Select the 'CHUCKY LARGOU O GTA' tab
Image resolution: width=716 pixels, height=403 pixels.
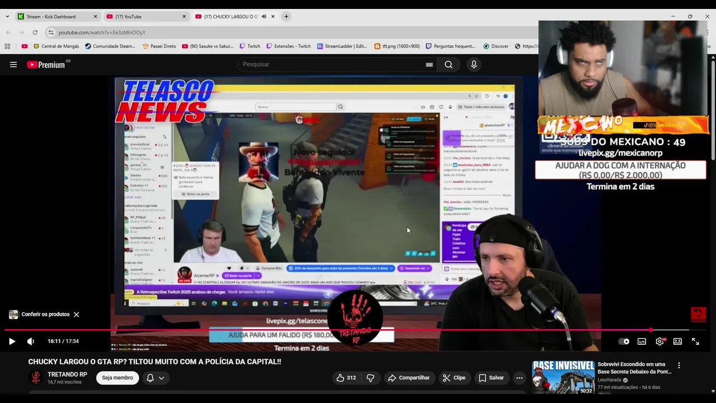[231, 17]
